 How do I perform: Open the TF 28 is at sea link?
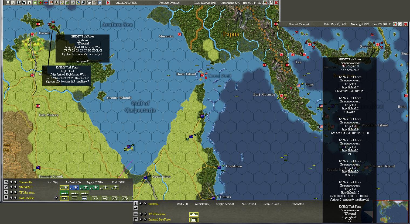pyautogui.click(x=27, y=192)
